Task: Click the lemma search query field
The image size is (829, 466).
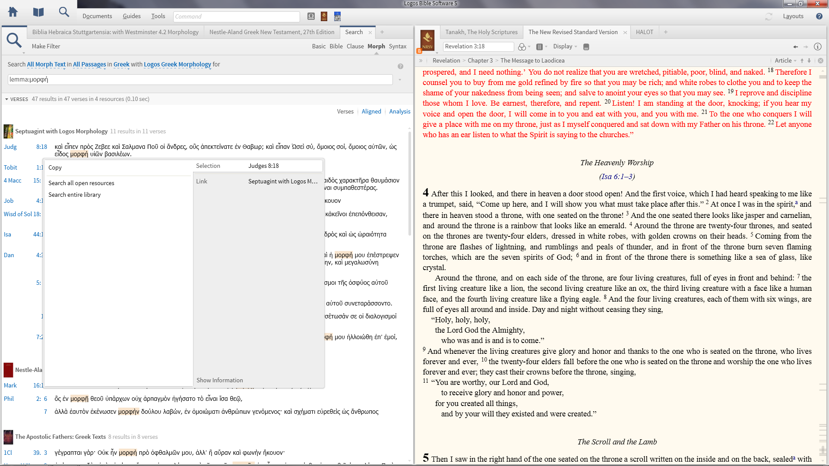Action: point(200,79)
